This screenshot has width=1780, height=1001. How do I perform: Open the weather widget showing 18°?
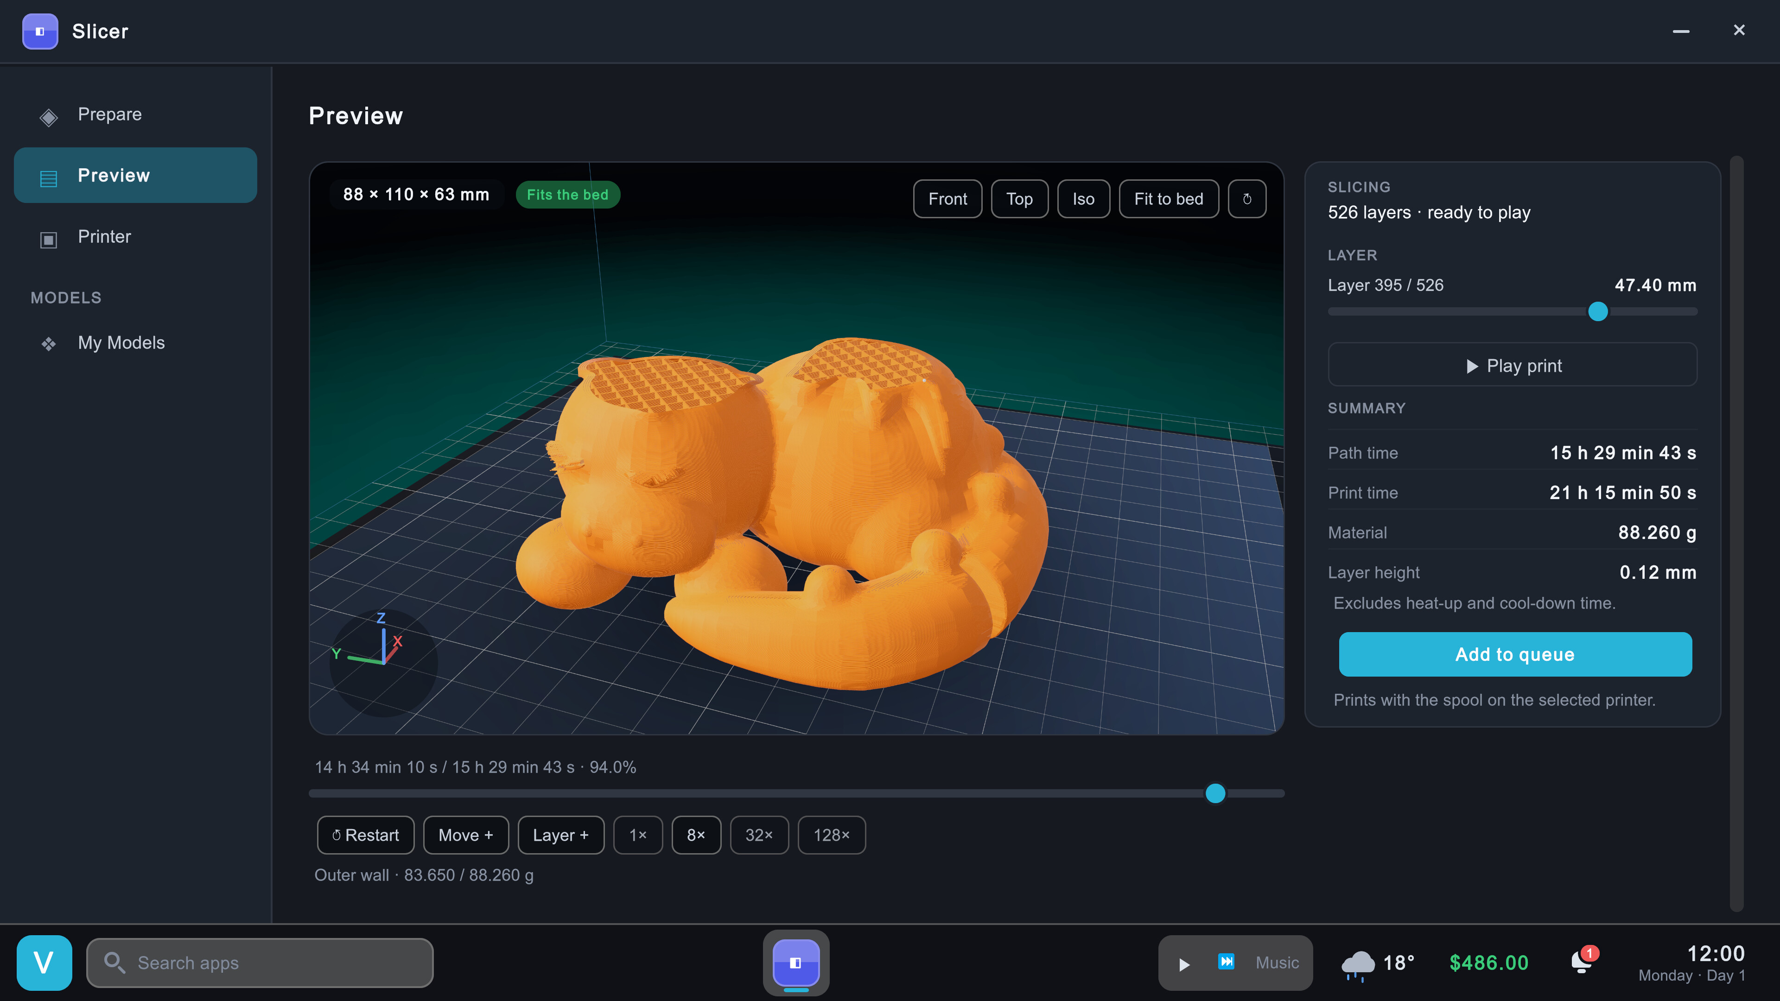pyautogui.click(x=1378, y=963)
